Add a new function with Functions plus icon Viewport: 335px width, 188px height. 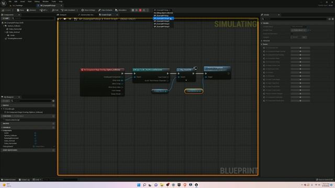pos(53,116)
